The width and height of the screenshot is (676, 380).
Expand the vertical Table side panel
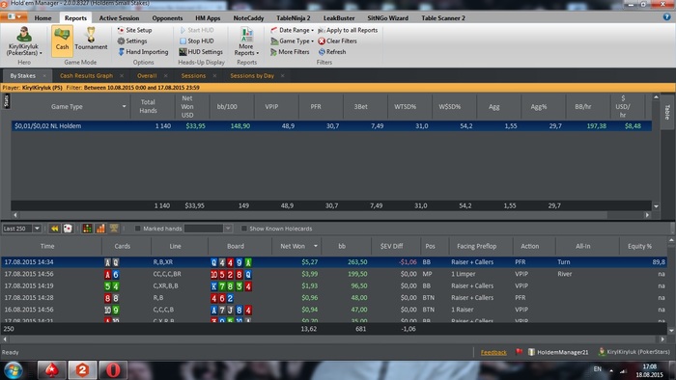pyautogui.click(x=667, y=112)
